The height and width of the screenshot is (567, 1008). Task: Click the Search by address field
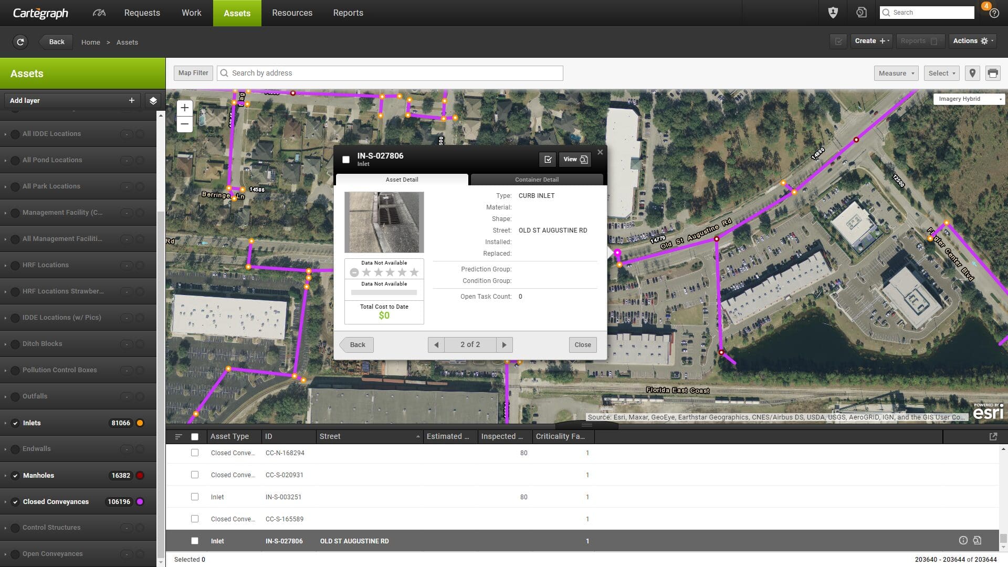tap(390, 73)
